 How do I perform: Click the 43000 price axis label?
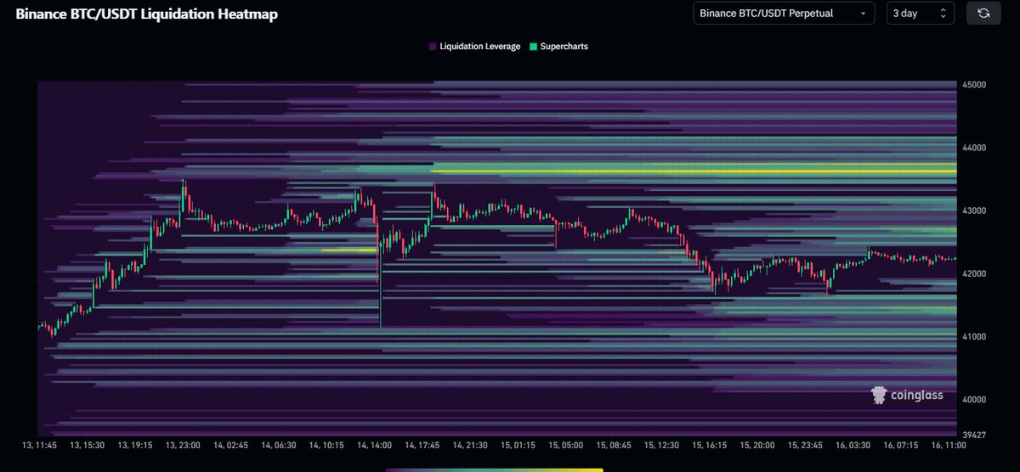[973, 211]
